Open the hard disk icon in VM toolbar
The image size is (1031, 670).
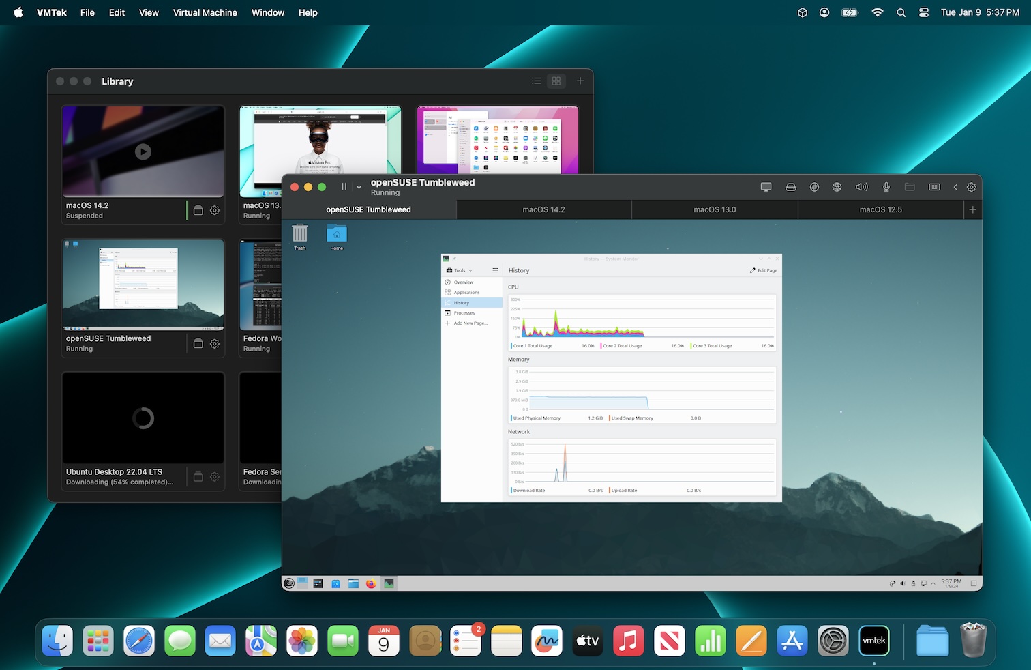pyautogui.click(x=791, y=187)
